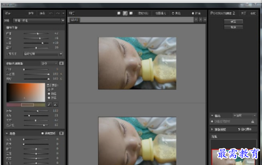Toggle the skin tones mask on/off button
Viewport: 262px width, 165px height.
point(61,63)
